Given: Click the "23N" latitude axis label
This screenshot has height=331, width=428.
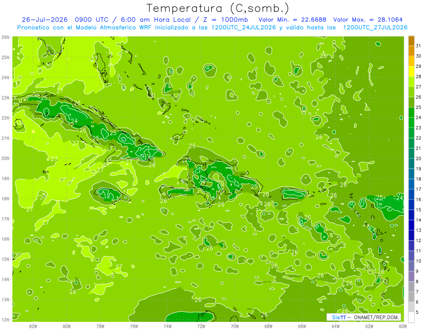Looking at the screenshot, I should pos(5,98).
